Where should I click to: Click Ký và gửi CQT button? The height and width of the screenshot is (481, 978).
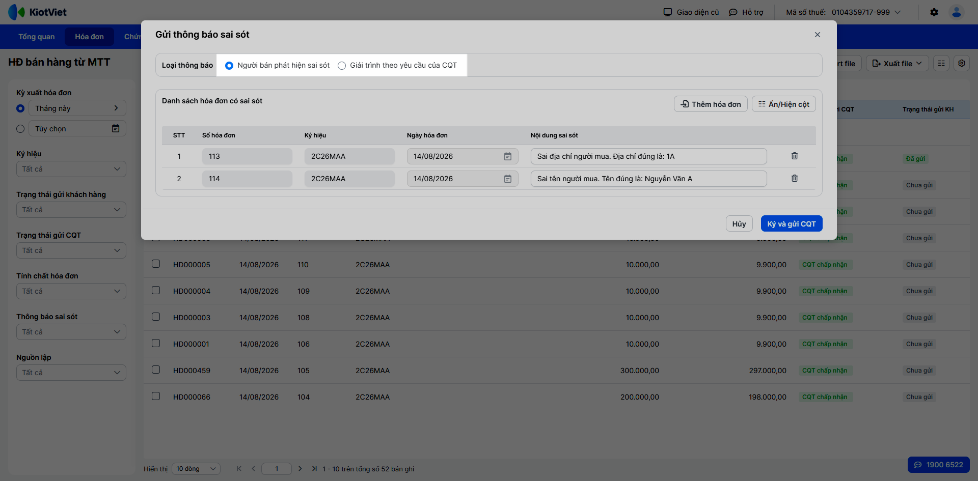[x=792, y=223]
